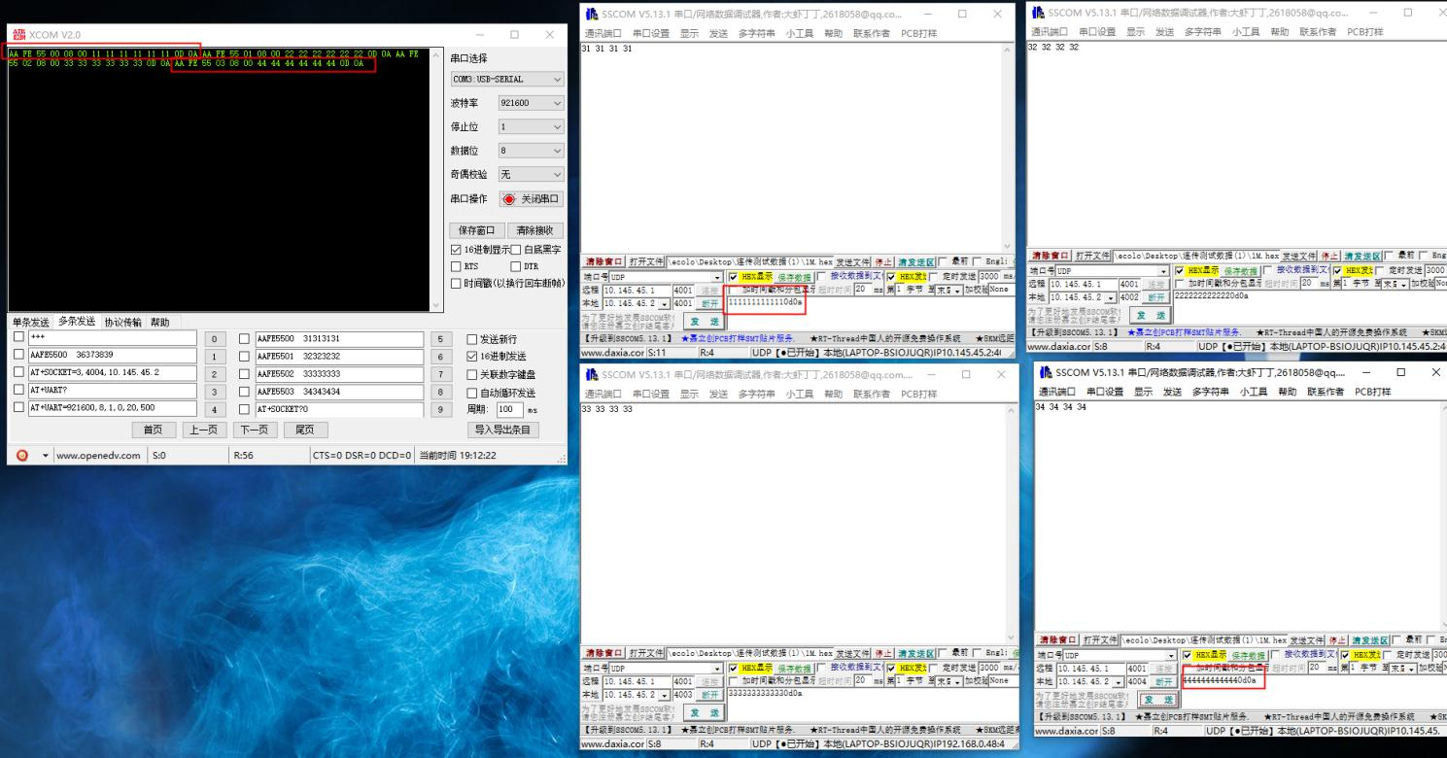Click the 周期 interval input field showing 100

[510, 409]
